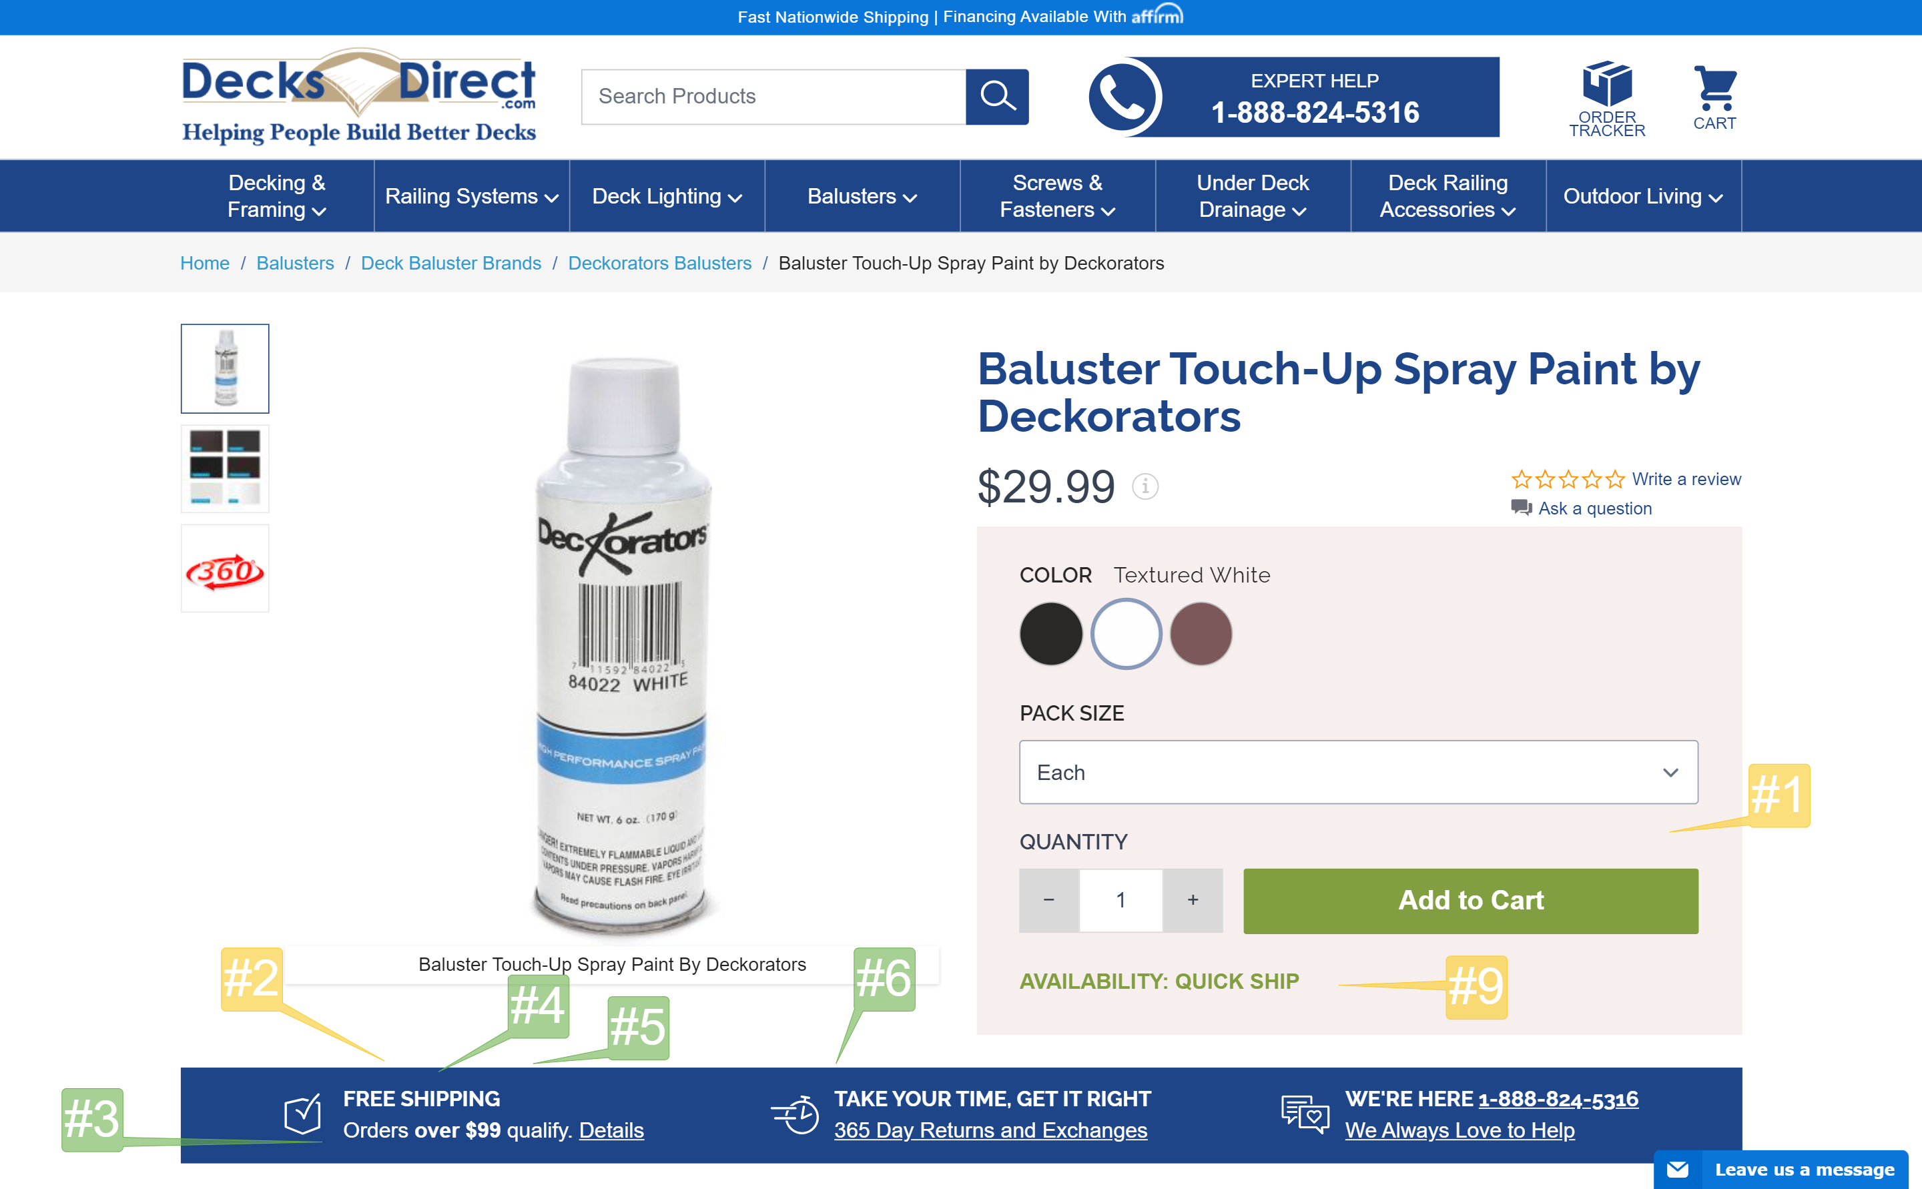Click the Leave us a message envelope
The image size is (1922, 1189).
(x=1676, y=1170)
